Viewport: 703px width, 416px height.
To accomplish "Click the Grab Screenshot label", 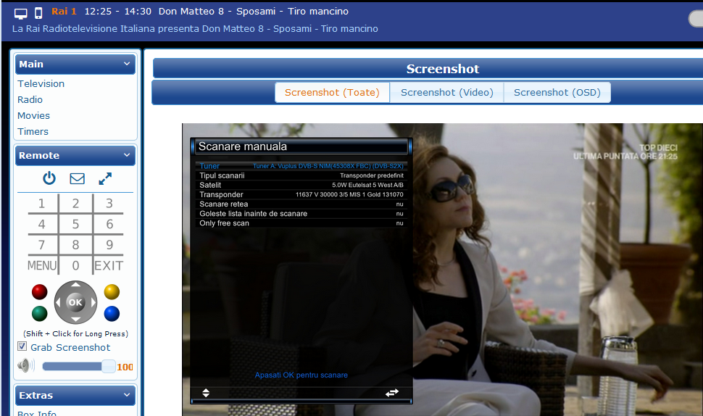I will (70, 347).
